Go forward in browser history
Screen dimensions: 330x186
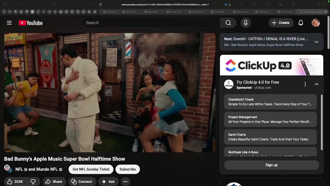coord(24,4)
